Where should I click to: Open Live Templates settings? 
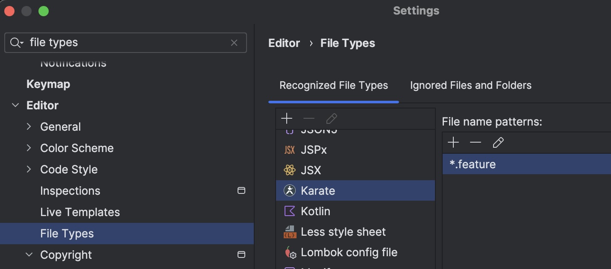80,212
